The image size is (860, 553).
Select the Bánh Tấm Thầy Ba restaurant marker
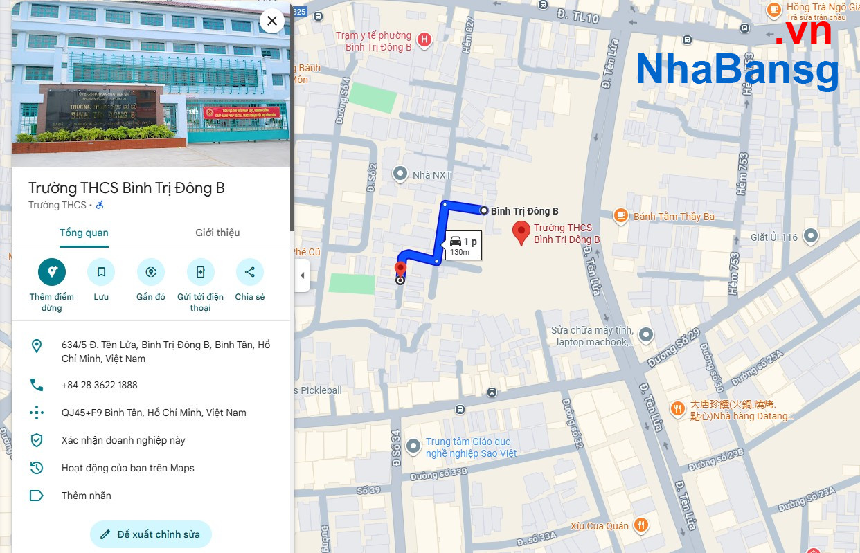click(x=620, y=216)
